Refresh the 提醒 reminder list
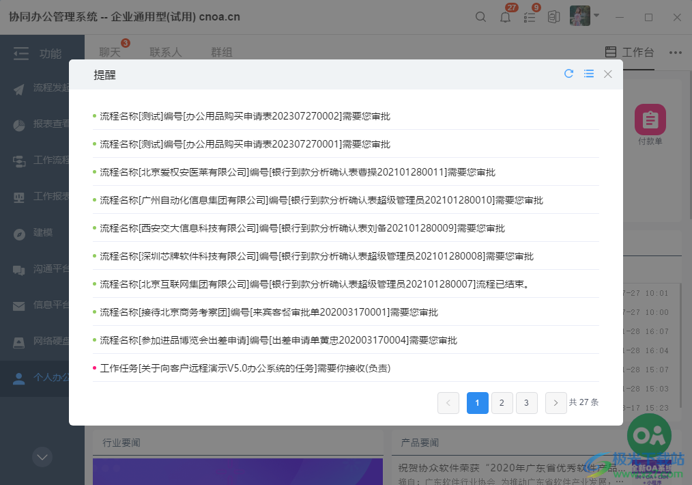This screenshot has height=485, width=692. 569,74
